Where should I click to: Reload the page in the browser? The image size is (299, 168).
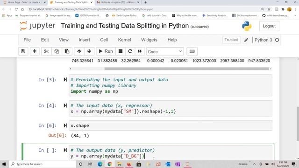[16, 9]
